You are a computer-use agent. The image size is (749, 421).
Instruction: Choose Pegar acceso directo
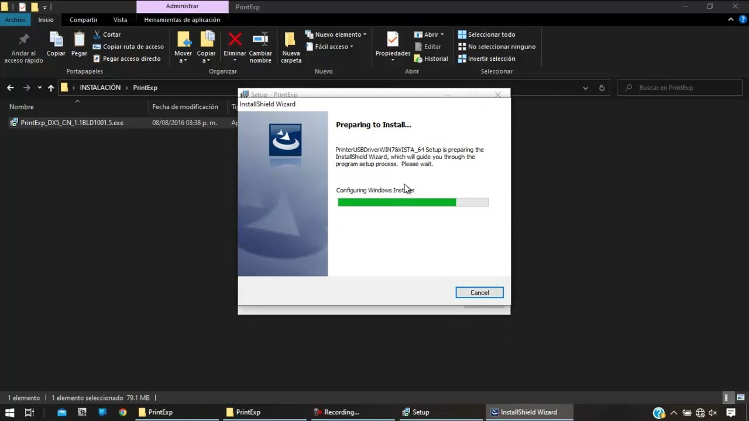126,58
